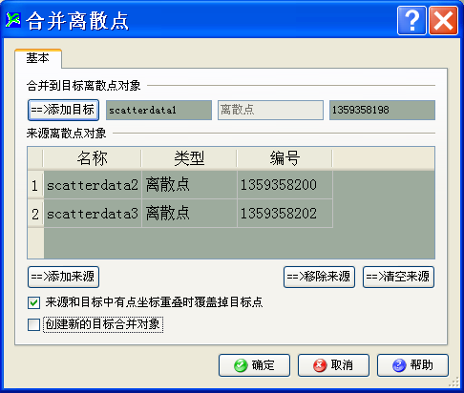Click the ==>添加来源 button
Image resolution: width=464 pixels, height=393 pixels.
click(x=63, y=277)
